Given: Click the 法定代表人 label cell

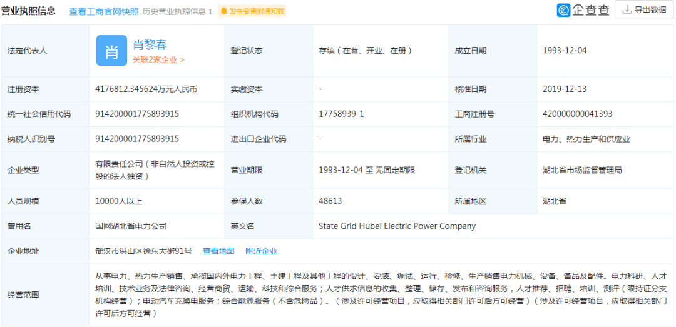Looking at the screenshot, I should 45,51.
